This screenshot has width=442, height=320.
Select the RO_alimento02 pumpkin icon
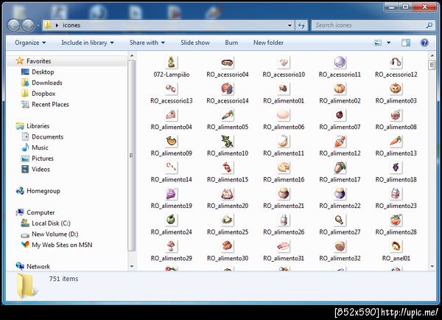(x=340, y=88)
